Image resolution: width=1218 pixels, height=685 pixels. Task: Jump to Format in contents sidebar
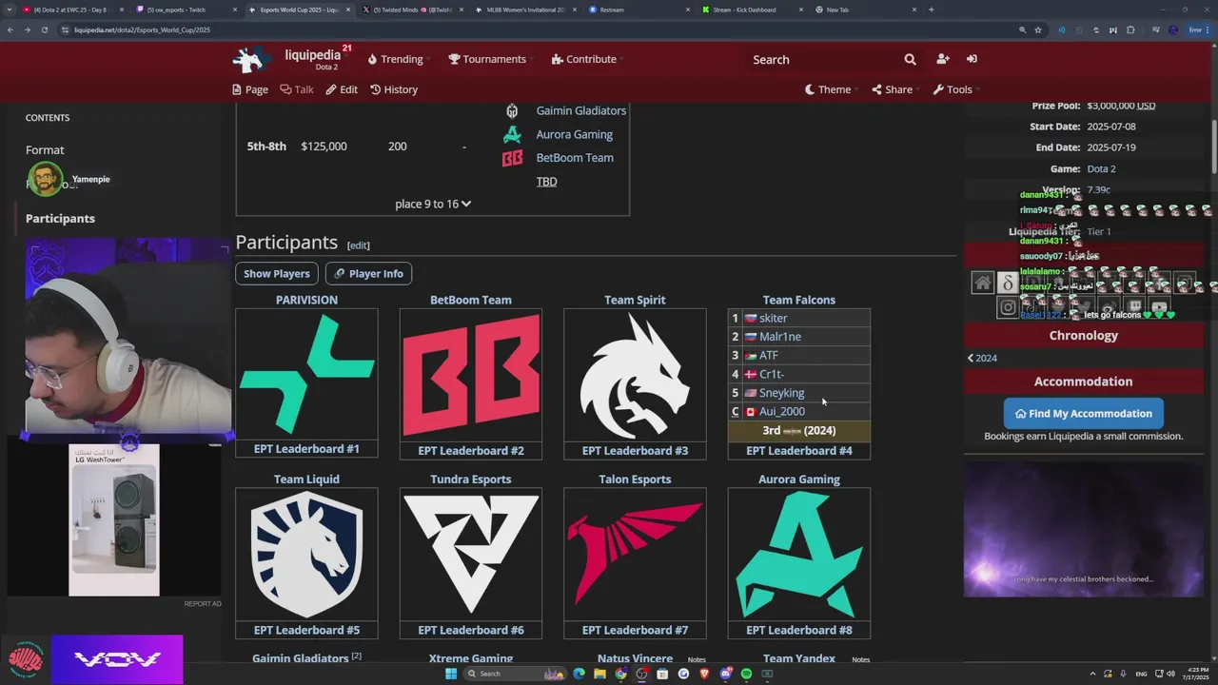(45, 150)
